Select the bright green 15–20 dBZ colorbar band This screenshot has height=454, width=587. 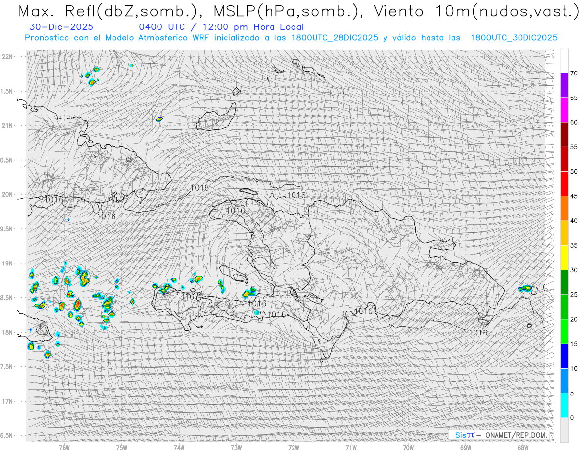[564, 332]
